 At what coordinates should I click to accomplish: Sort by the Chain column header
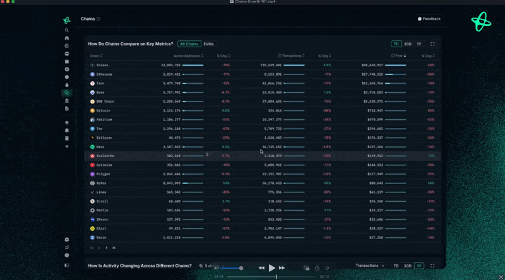pyautogui.click(x=96, y=55)
